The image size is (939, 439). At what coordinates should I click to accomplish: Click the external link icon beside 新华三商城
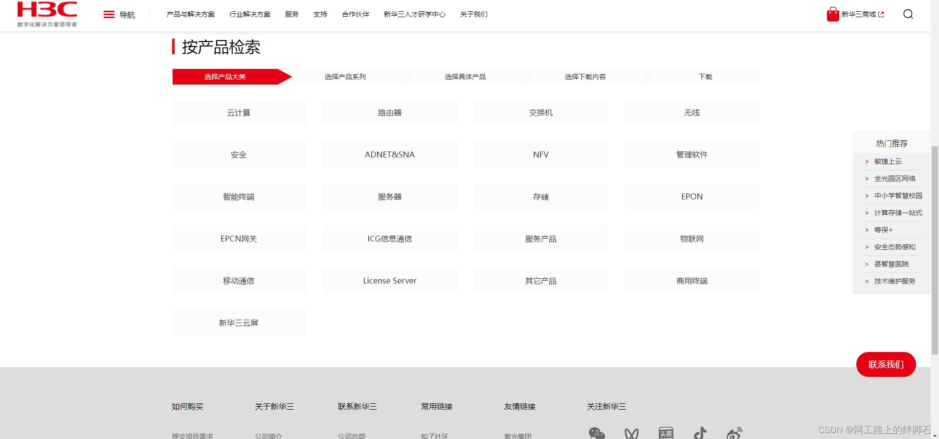click(881, 15)
